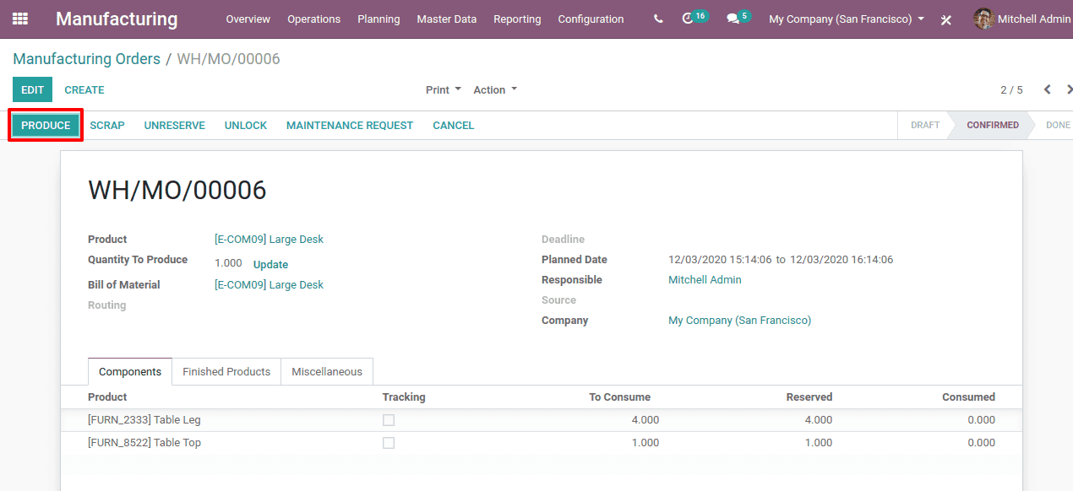Open the Reporting menu

tap(517, 19)
